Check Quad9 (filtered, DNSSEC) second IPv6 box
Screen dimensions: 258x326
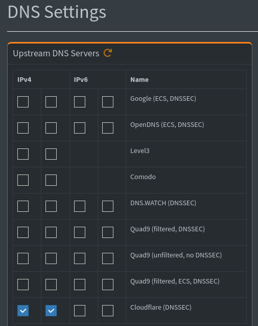[108, 232]
